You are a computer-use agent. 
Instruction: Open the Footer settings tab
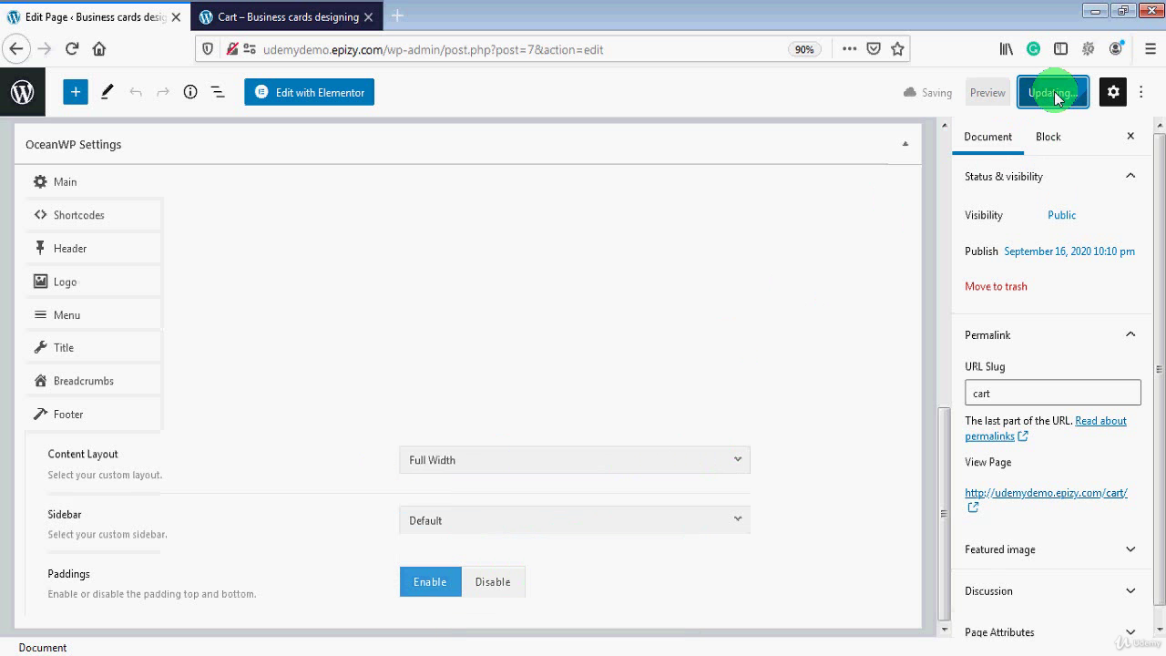point(94,414)
